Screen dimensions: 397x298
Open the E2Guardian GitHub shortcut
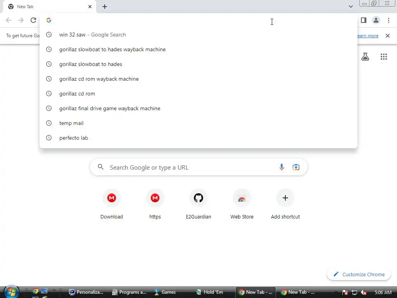pyautogui.click(x=198, y=205)
